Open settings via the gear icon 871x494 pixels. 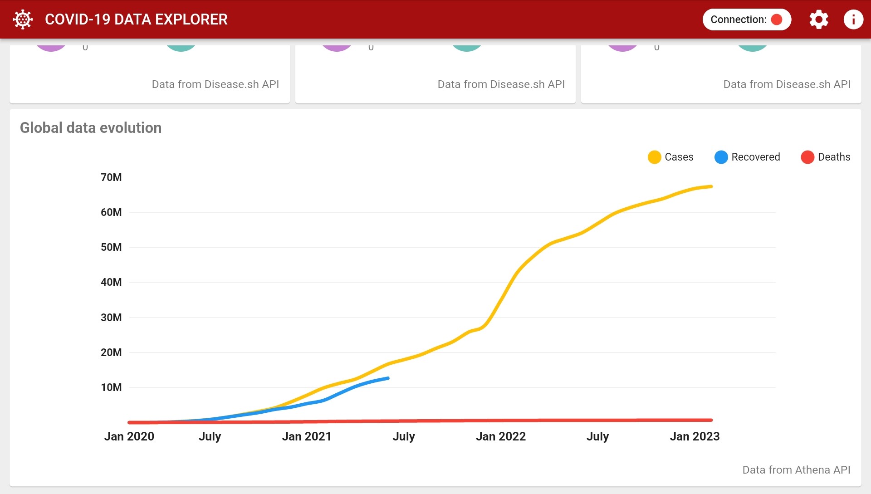(818, 20)
